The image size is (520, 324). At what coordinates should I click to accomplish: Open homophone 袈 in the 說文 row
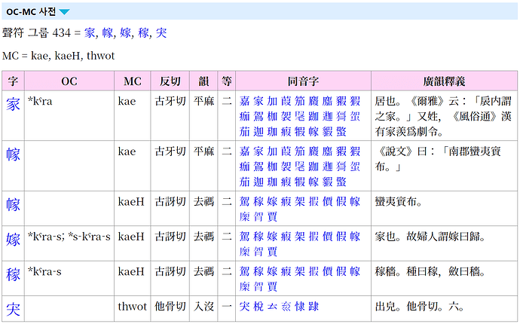click(286, 167)
